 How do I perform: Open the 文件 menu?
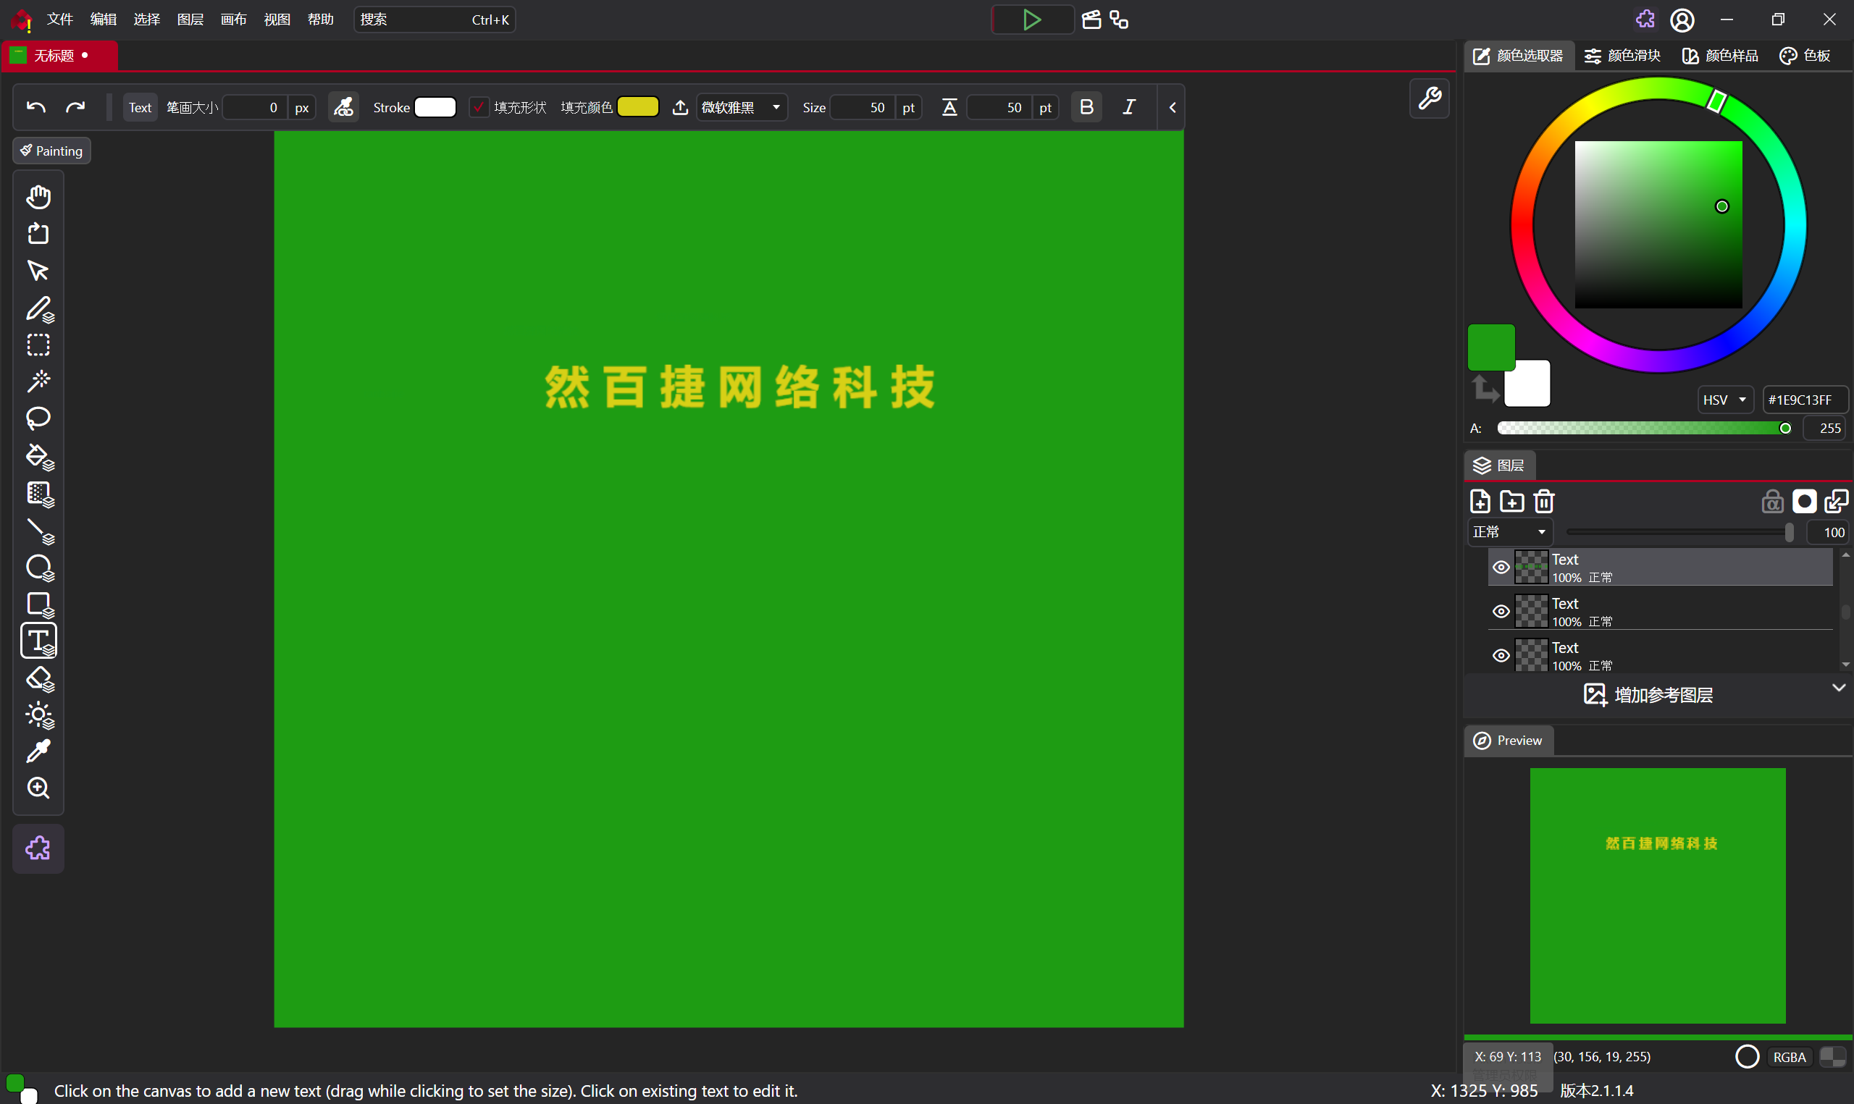pyautogui.click(x=59, y=20)
